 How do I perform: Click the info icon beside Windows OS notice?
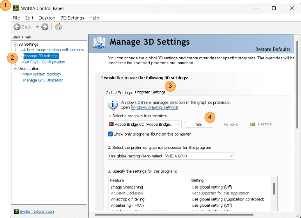pos(113,105)
